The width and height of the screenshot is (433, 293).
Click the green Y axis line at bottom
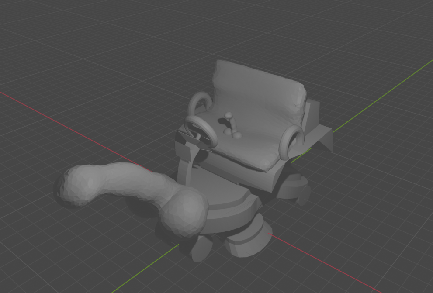pyautogui.click(x=144, y=271)
